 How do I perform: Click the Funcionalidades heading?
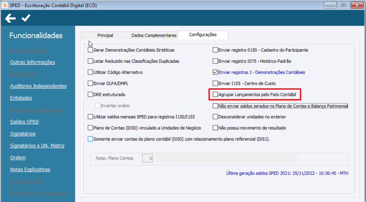click(36, 36)
